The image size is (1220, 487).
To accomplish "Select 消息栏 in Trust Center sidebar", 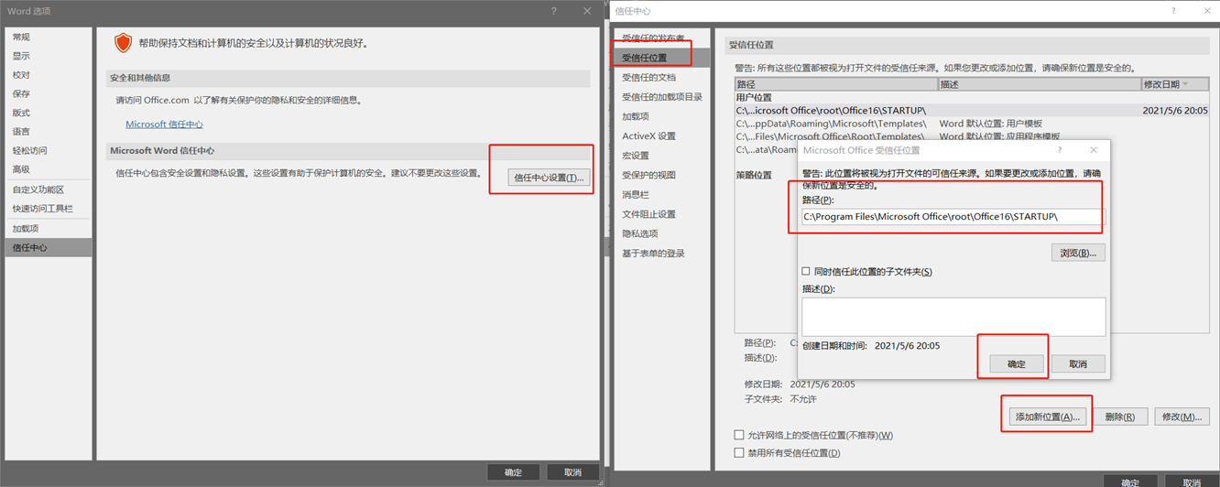I will (661, 194).
